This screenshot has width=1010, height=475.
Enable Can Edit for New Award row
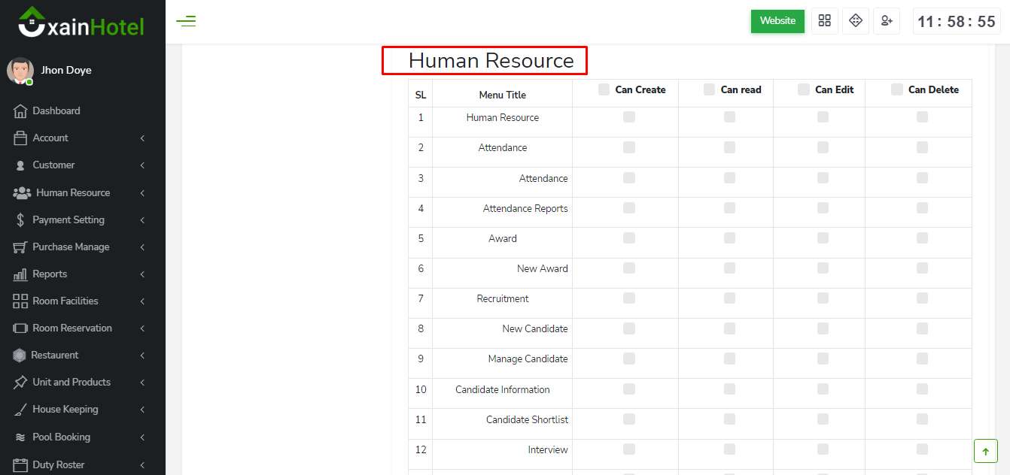coord(823,268)
